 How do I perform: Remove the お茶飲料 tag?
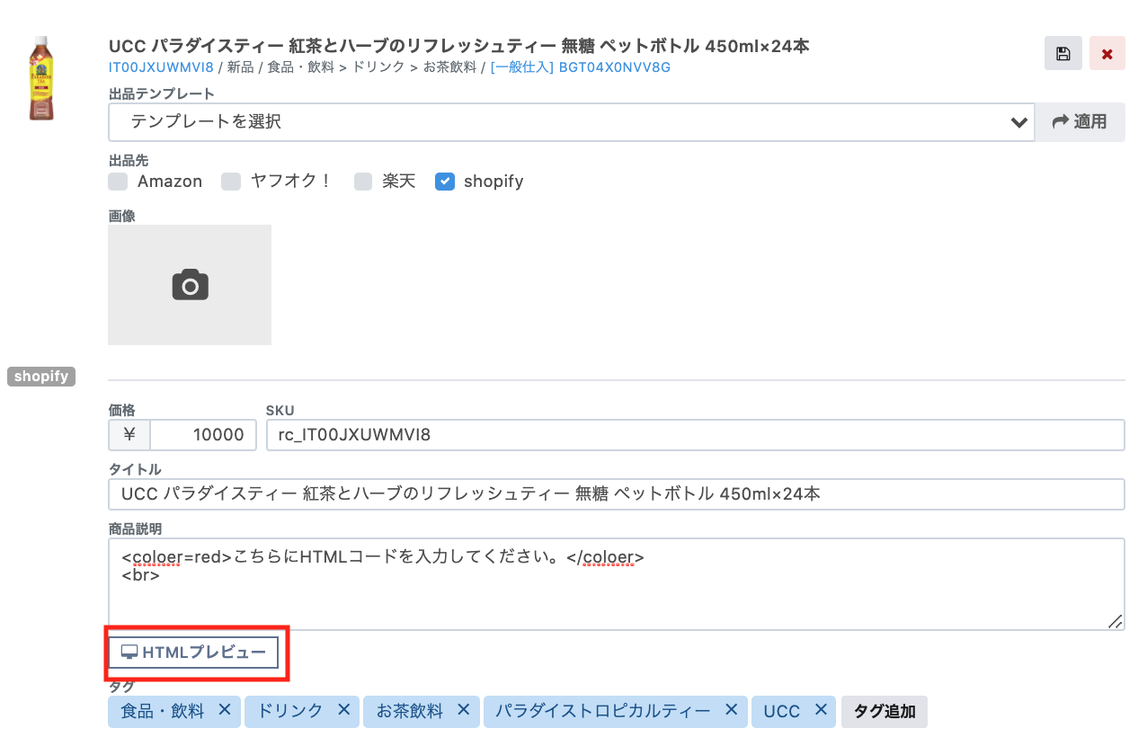click(x=463, y=710)
